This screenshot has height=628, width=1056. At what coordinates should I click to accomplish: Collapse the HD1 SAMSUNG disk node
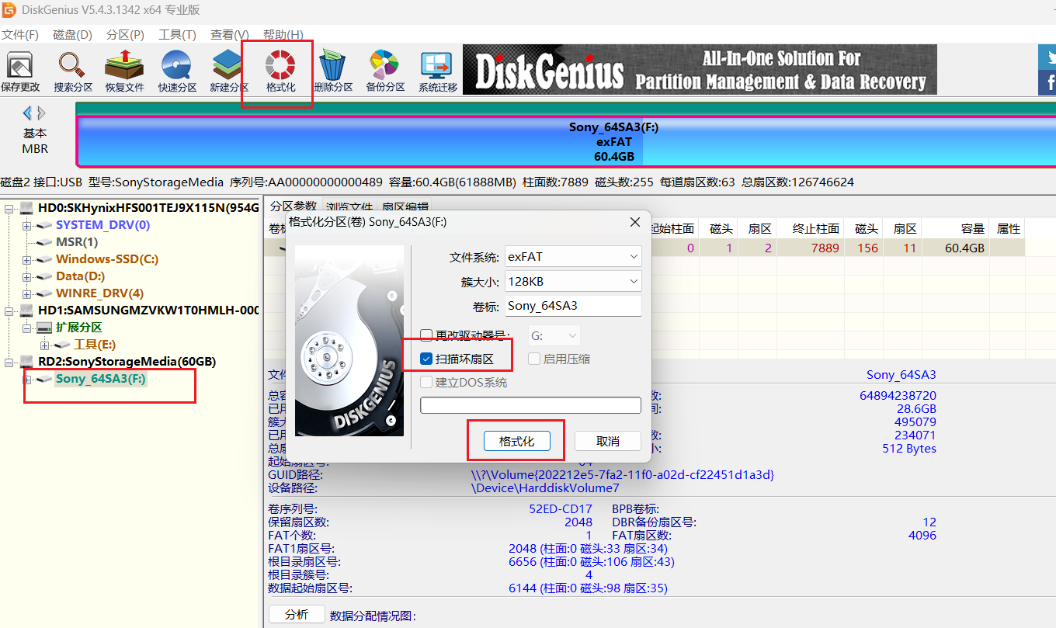9,311
